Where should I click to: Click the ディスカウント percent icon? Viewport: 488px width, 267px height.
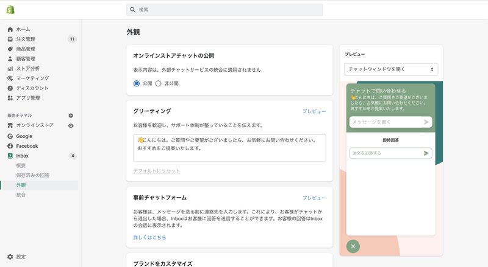tap(10, 88)
